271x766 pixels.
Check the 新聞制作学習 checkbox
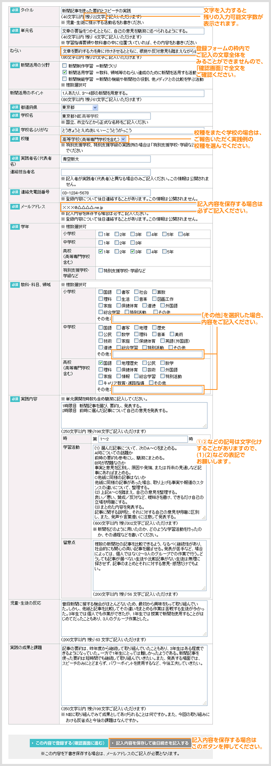[x=64, y=66]
